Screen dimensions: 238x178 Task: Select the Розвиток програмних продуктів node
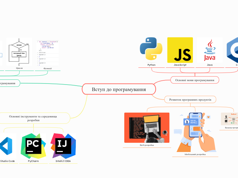tap(190, 100)
